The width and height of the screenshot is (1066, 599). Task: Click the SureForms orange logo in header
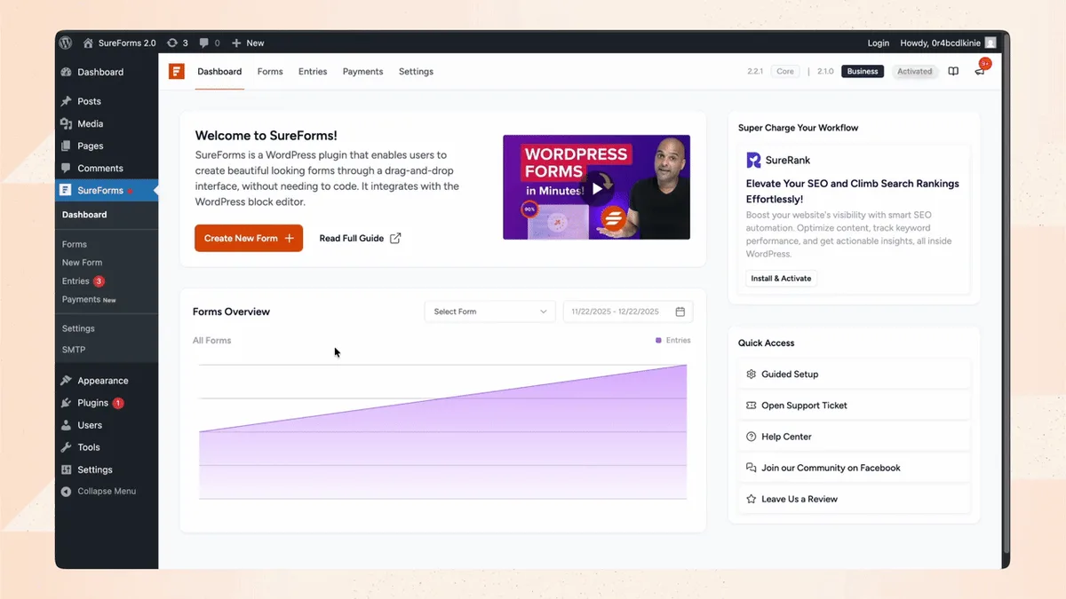[177, 71]
